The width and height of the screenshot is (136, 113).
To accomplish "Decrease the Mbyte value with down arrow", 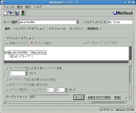I will (x=26, y=74).
